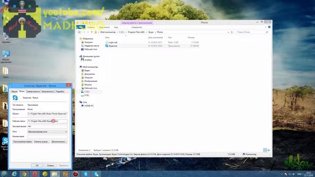Open Рабочий стол under Избранное
The width and height of the screenshot is (315, 177).
click(x=91, y=49)
